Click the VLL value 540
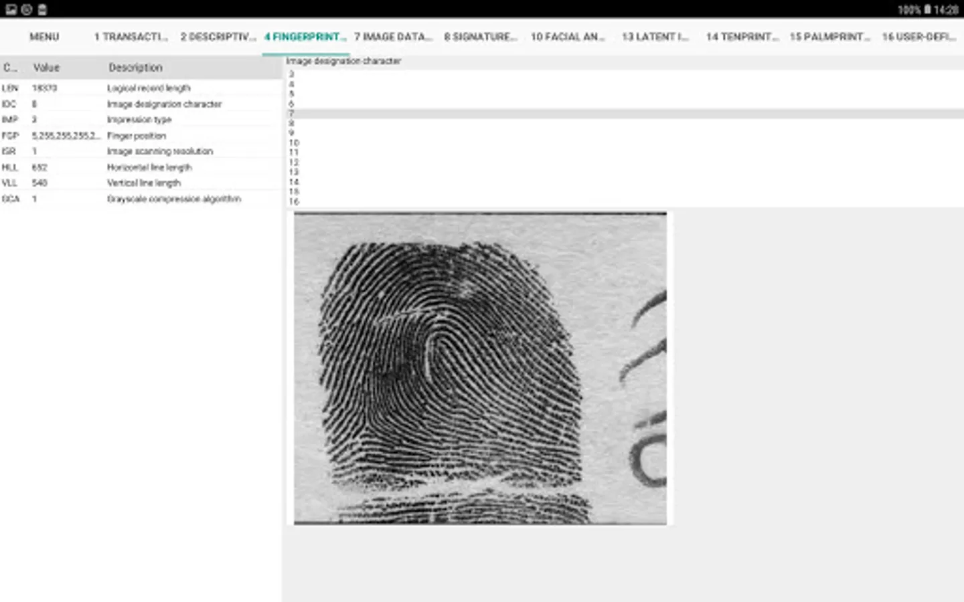The width and height of the screenshot is (964, 602). coord(39,183)
